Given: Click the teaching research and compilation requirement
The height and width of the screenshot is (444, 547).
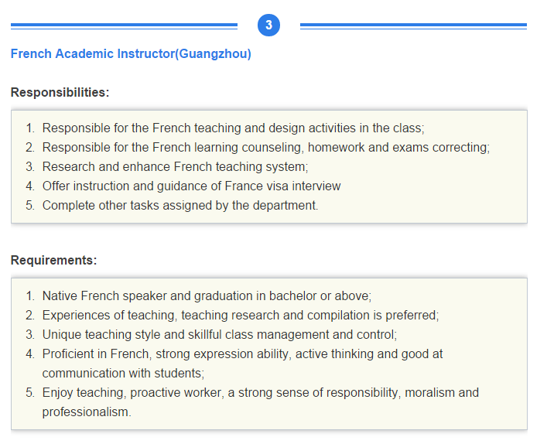Looking at the screenshot, I should click(241, 315).
